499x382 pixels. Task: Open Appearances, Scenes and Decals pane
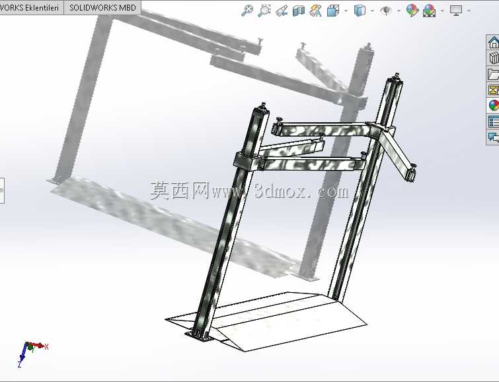coord(493,106)
